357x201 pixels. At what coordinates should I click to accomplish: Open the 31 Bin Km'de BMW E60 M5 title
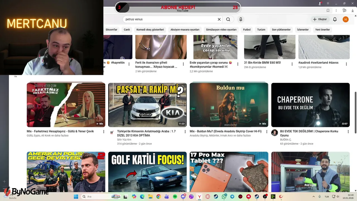[x=262, y=63]
